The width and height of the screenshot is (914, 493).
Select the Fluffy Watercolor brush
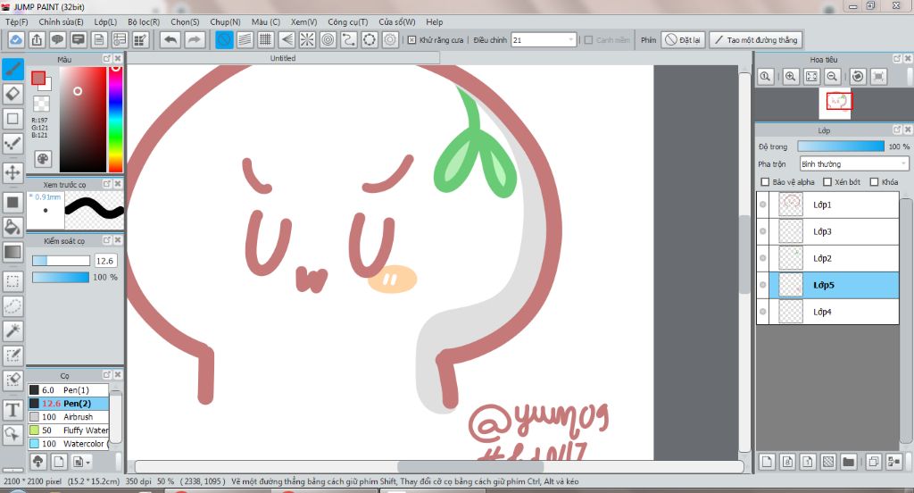68,430
